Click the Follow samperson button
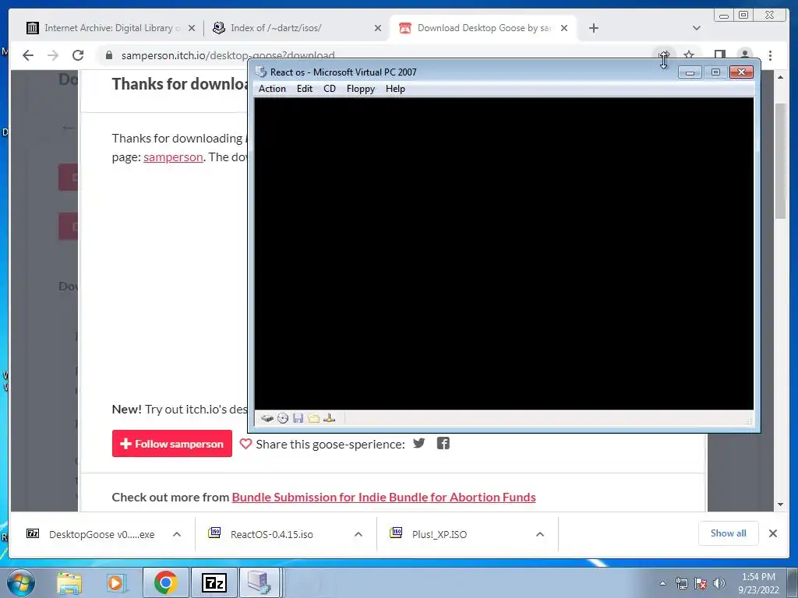This screenshot has height=598, width=798. tap(172, 443)
